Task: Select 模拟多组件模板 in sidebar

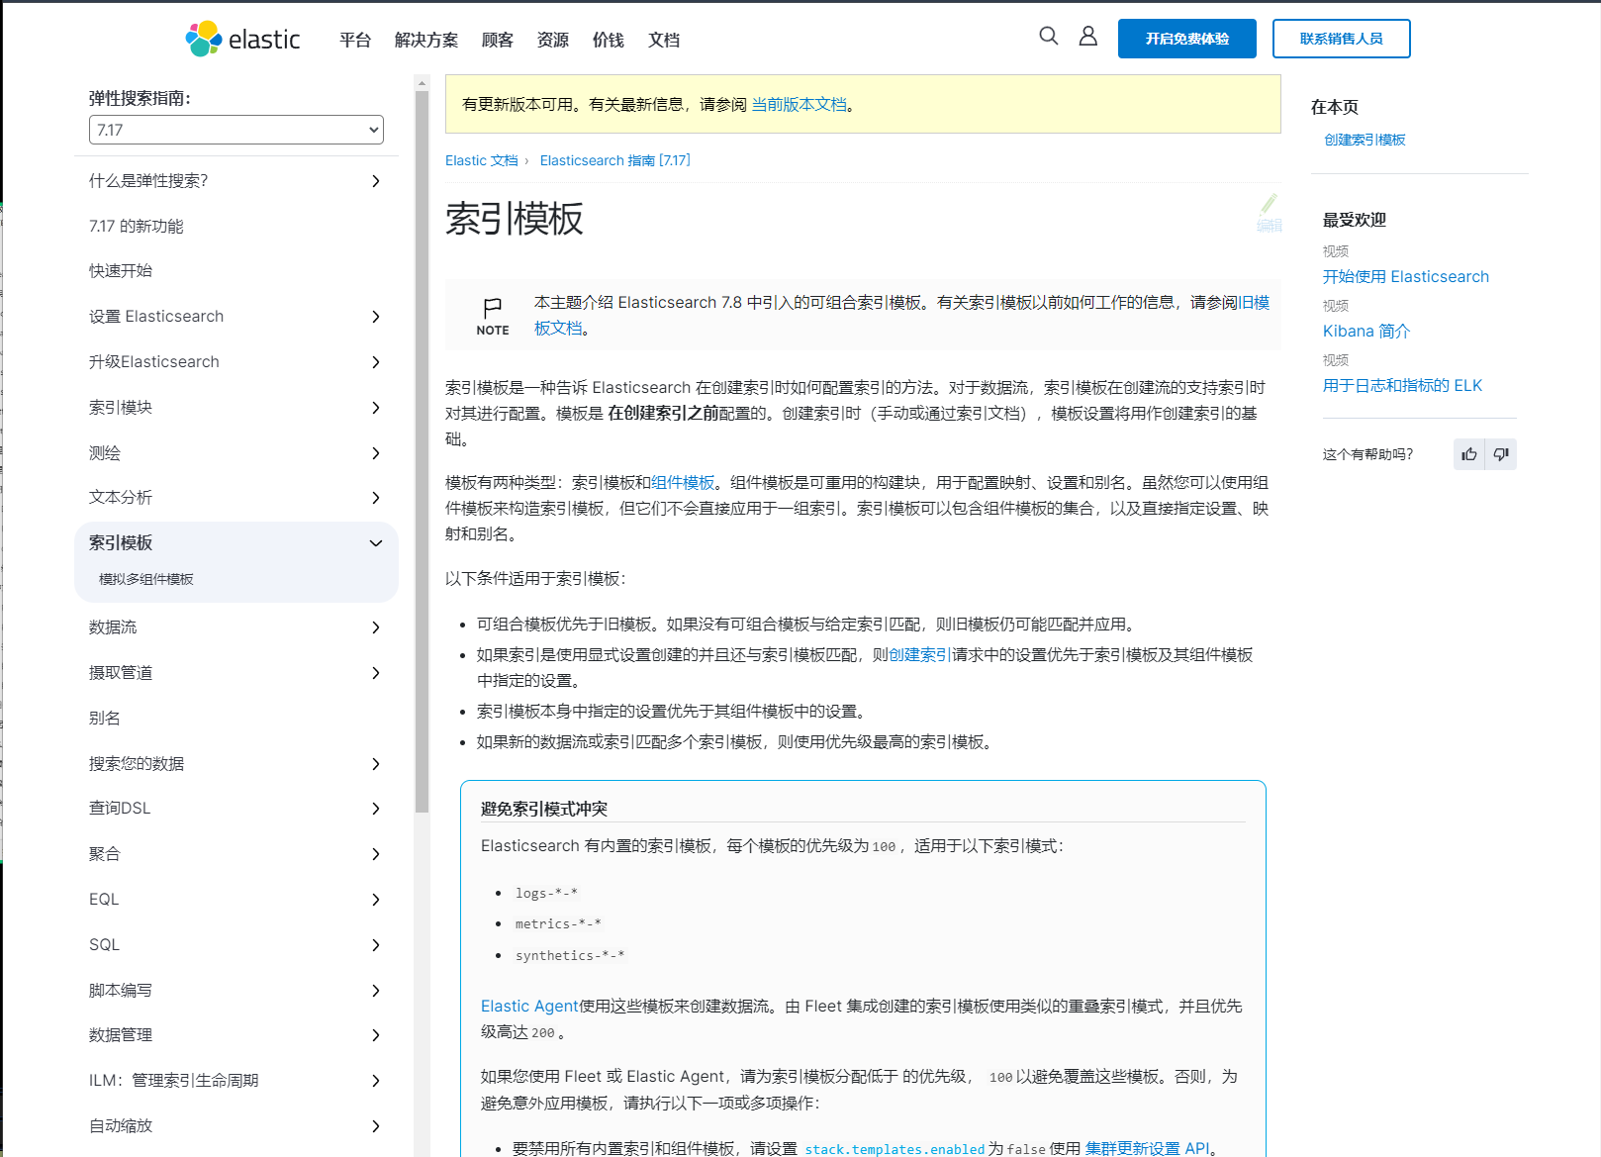Action: coord(146,580)
